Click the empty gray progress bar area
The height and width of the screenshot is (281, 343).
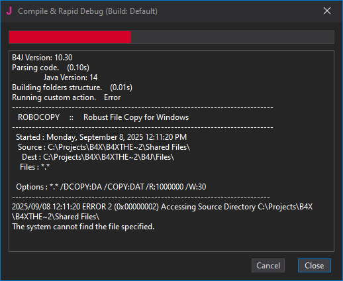click(232, 37)
